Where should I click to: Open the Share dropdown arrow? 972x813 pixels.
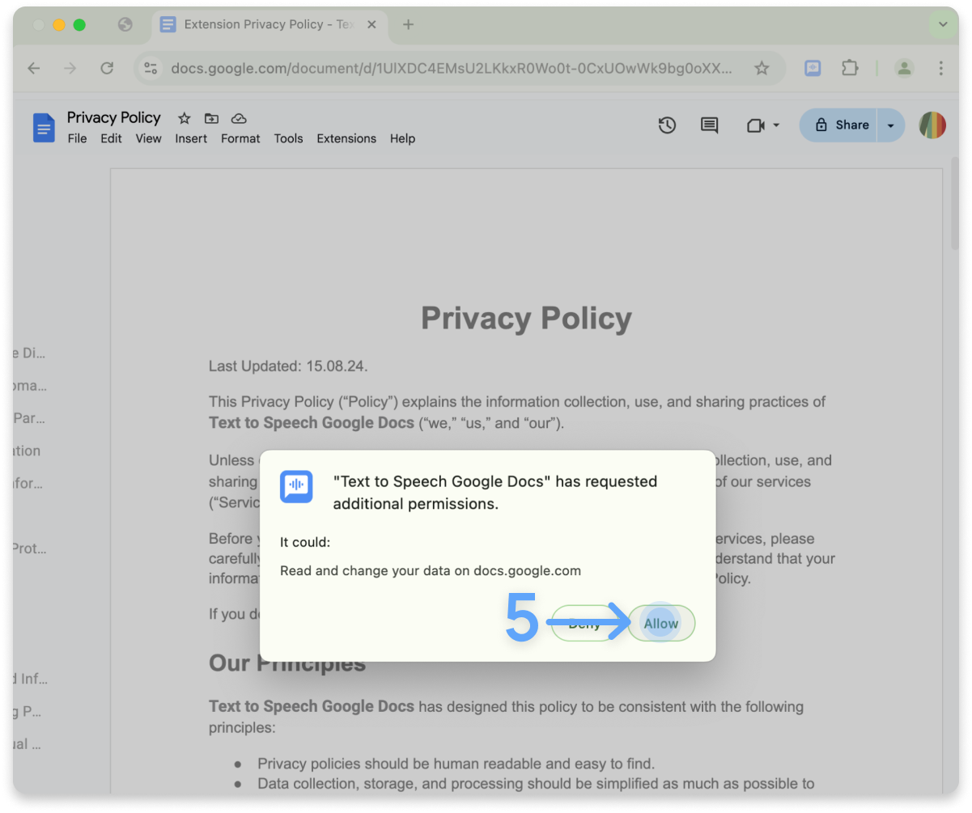click(891, 125)
